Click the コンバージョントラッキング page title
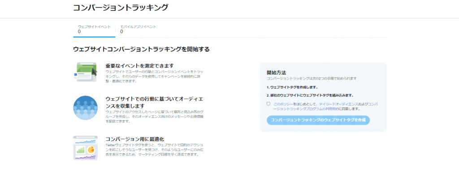Viewport: 459px width, 177px height. coord(121,7)
